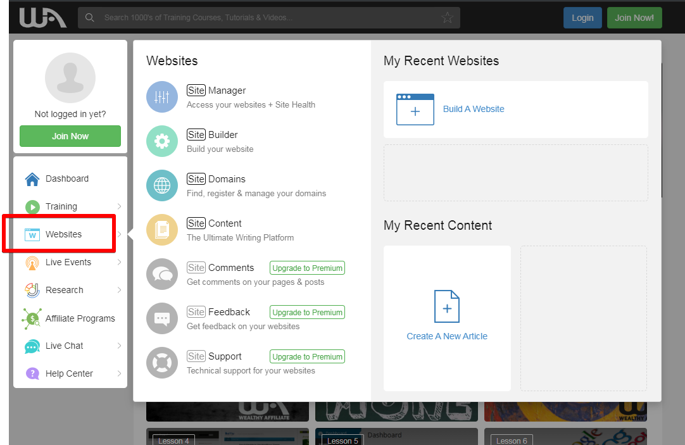Click the Build A Website browser-plus icon
The image size is (685, 445).
(415, 109)
